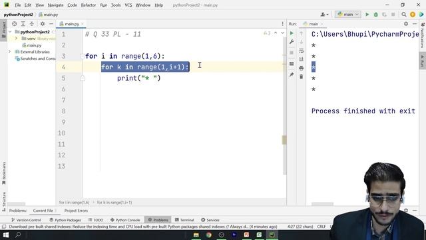Toggle soft-wrap in Run console
This screenshot has height=240, width=426.
pyautogui.click(x=302, y=51)
